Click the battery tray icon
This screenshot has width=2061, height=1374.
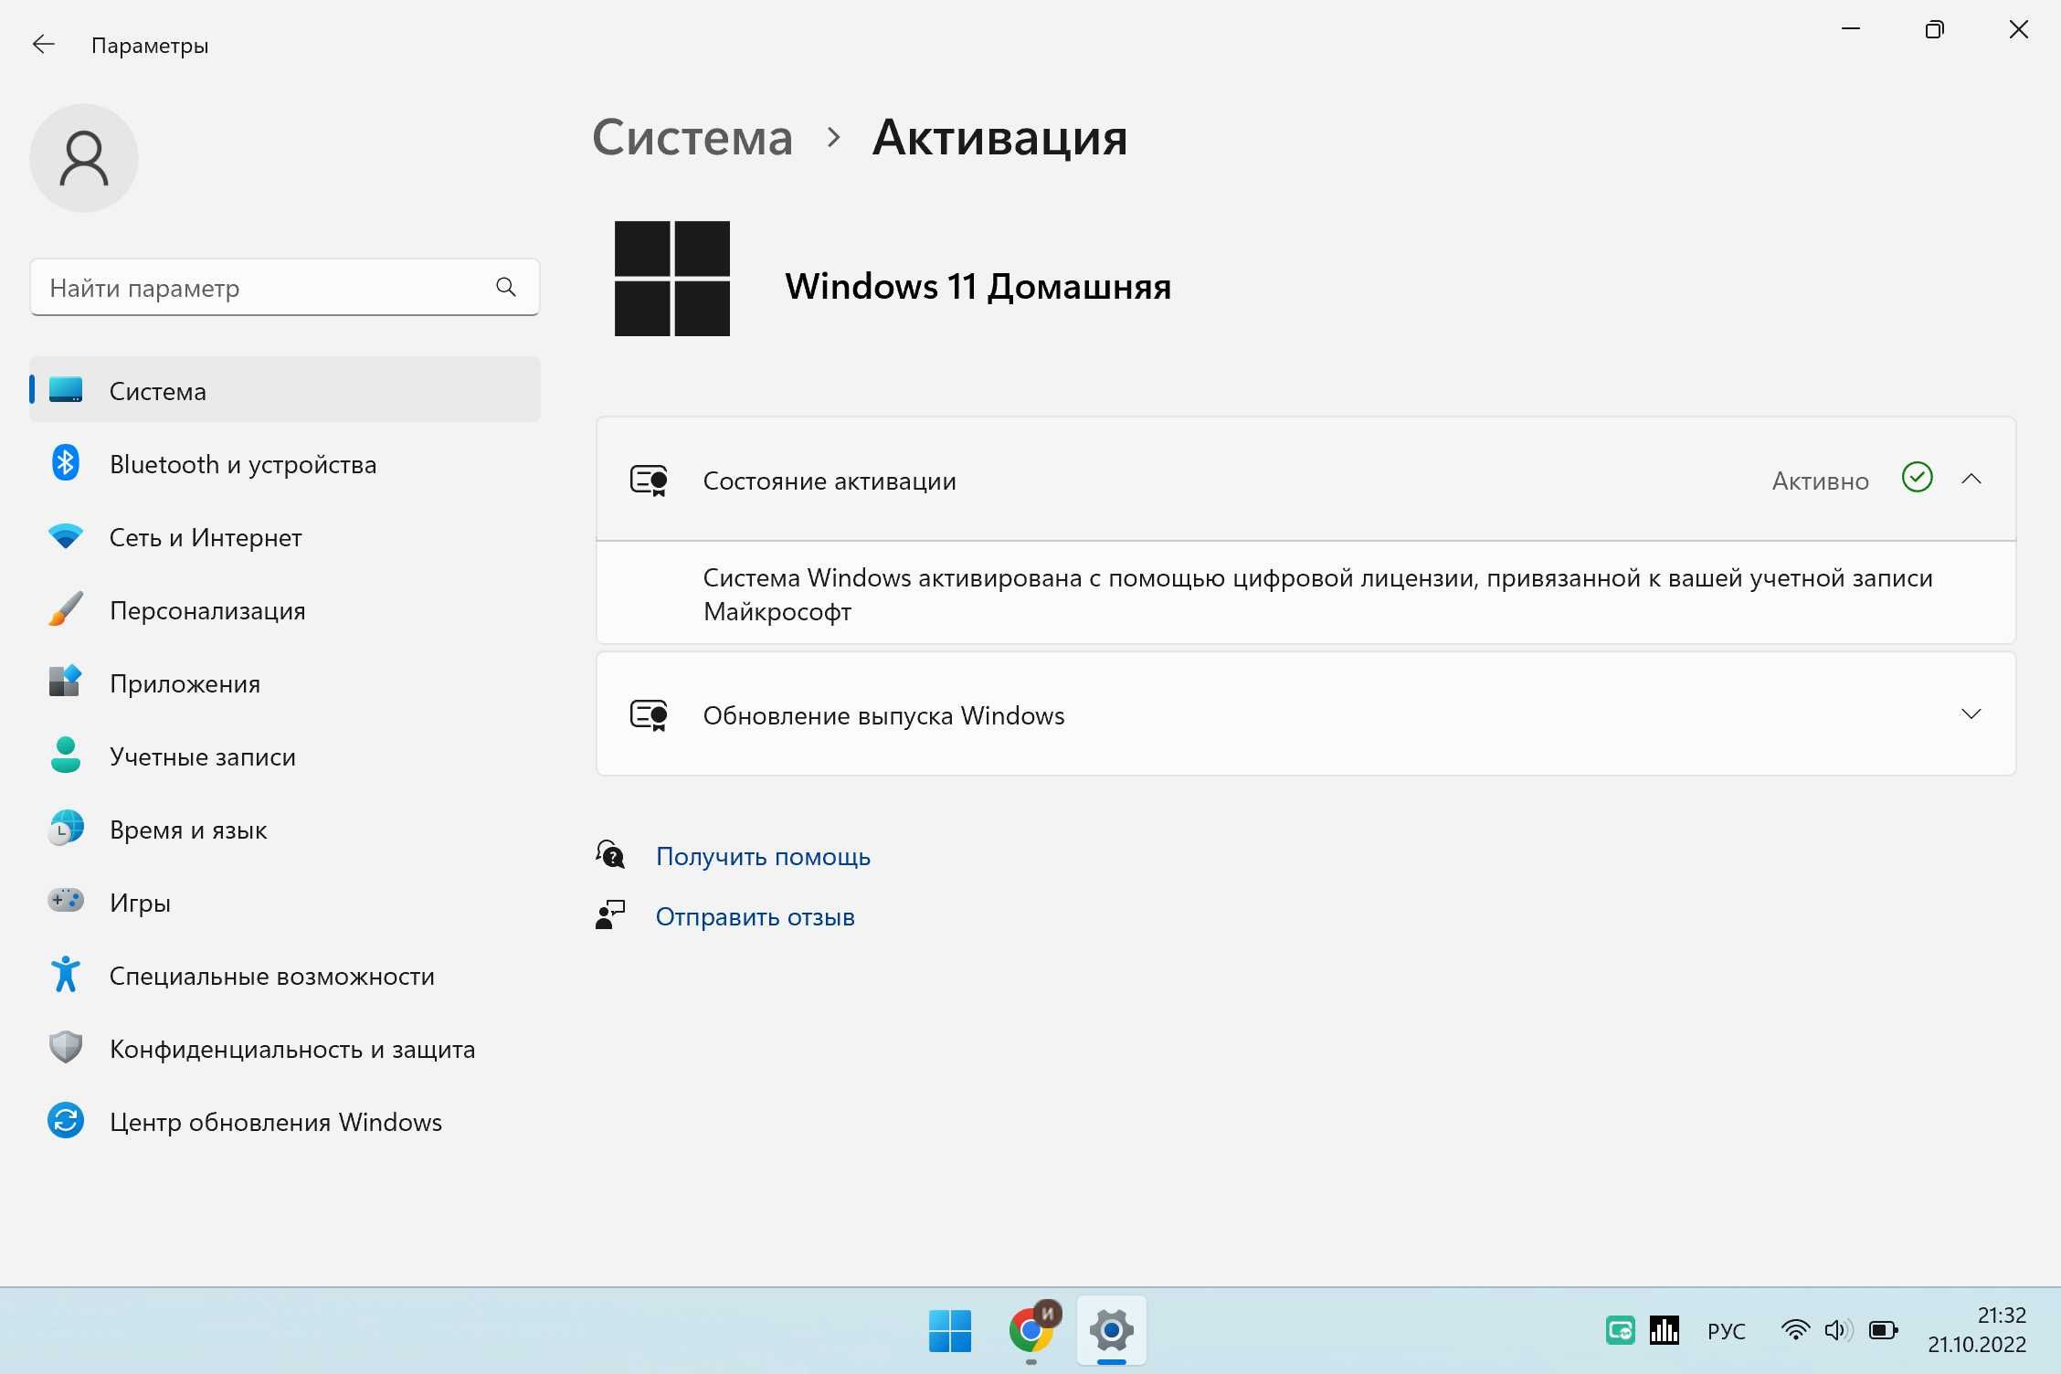[1883, 1330]
